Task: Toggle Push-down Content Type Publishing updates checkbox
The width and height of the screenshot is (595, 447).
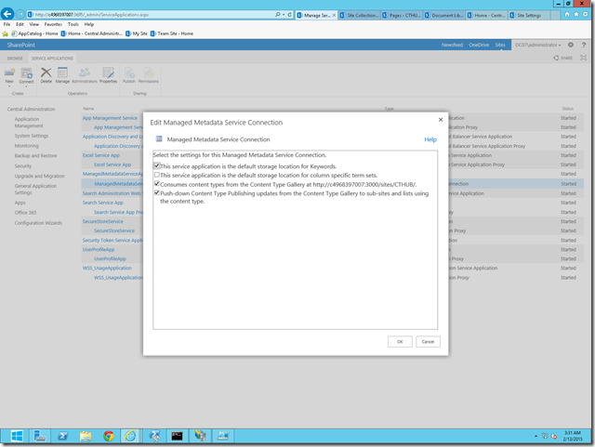Action: click(157, 193)
